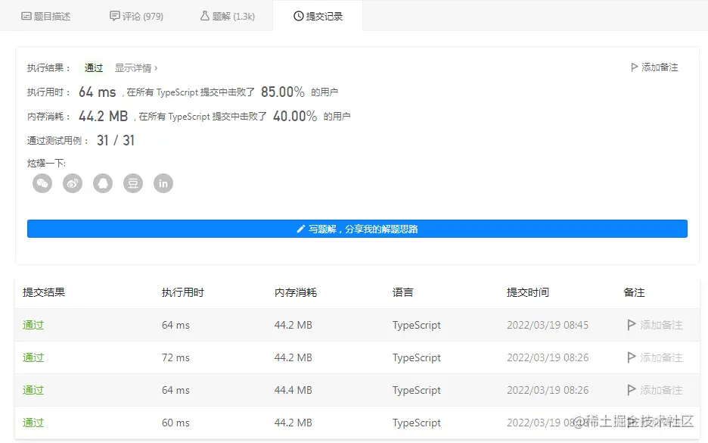Share result via QQ icon
Viewport: 708px width, 443px height.
coord(103,183)
